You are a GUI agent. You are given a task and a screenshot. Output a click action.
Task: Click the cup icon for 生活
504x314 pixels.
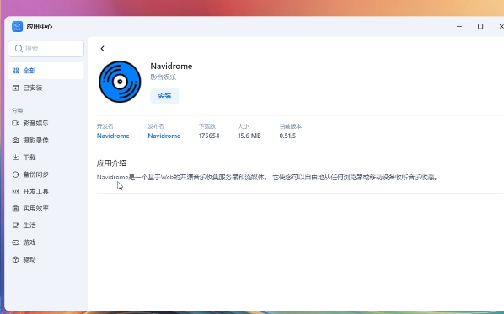pos(15,226)
